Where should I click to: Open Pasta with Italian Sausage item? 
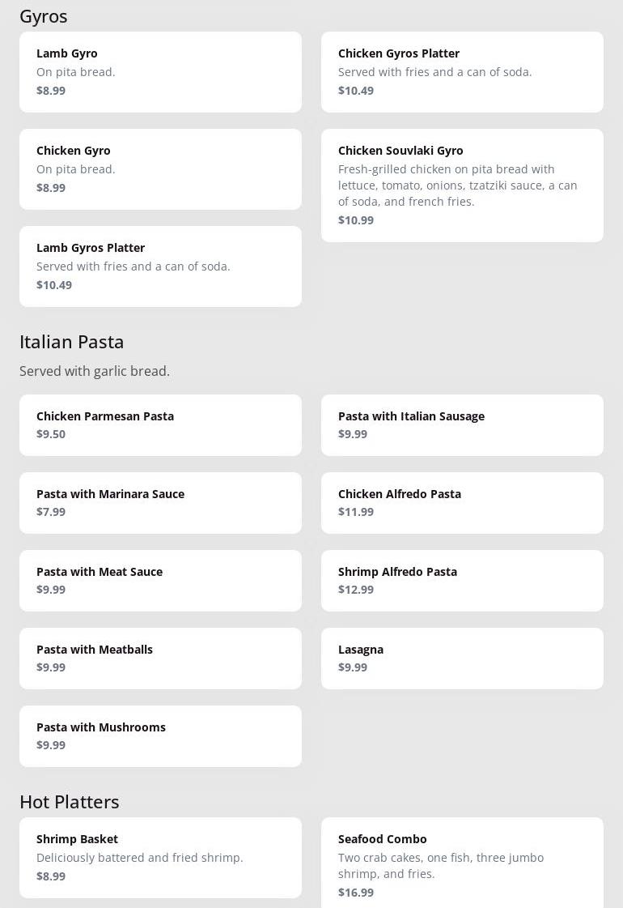click(x=462, y=425)
